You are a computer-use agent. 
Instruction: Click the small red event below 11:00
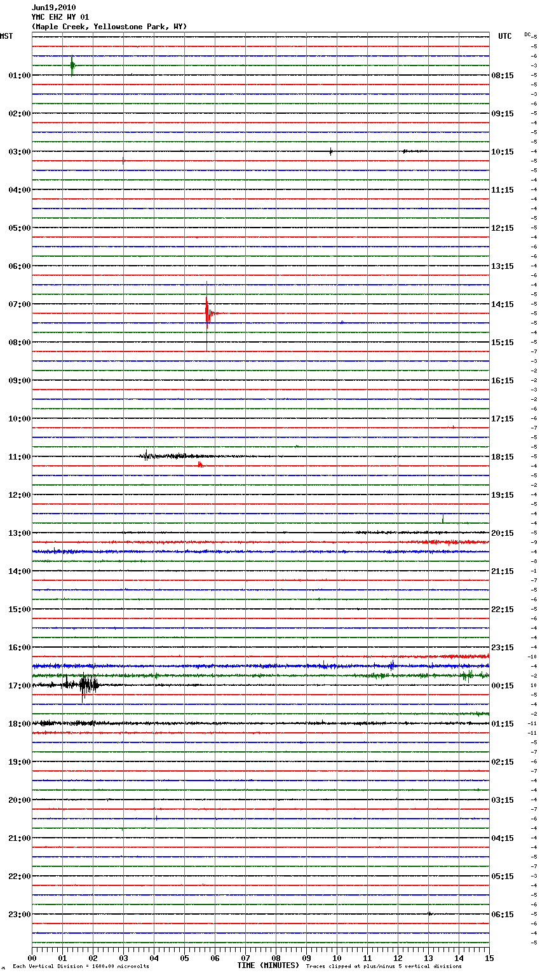pos(200,465)
